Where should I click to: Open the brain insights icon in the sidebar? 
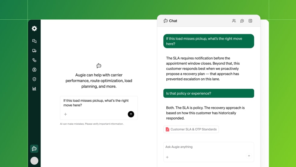[34, 70]
